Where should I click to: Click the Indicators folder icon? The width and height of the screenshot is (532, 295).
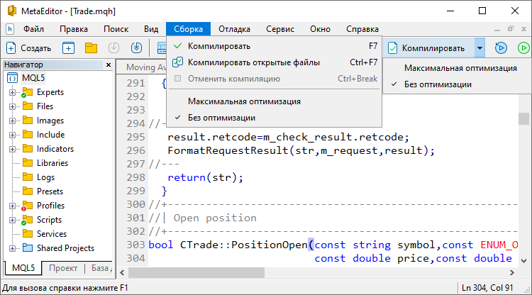pos(28,149)
